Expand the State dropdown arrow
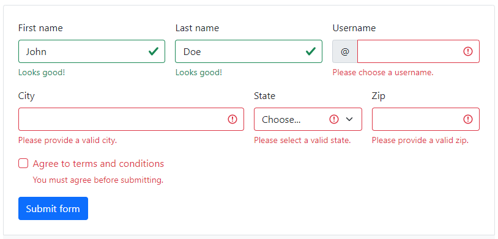Viewport: 498px width, 239px height. pyautogui.click(x=349, y=119)
